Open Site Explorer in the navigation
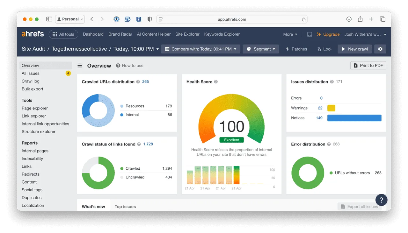Viewport: 408px width, 233px height. (x=187, y=34)
